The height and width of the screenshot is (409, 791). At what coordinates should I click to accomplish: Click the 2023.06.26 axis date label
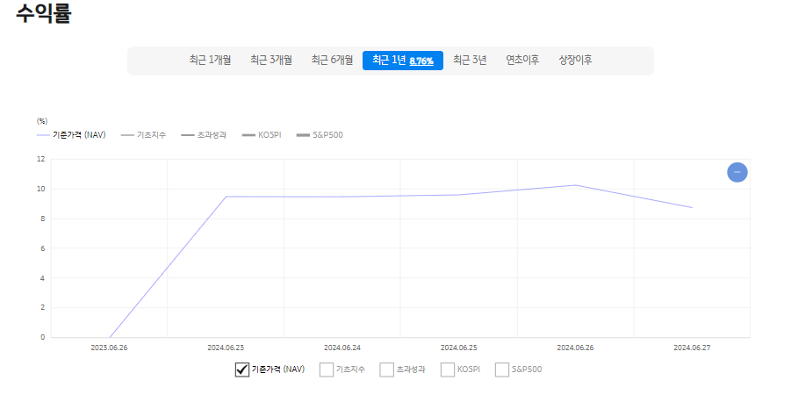pos(109,348)
